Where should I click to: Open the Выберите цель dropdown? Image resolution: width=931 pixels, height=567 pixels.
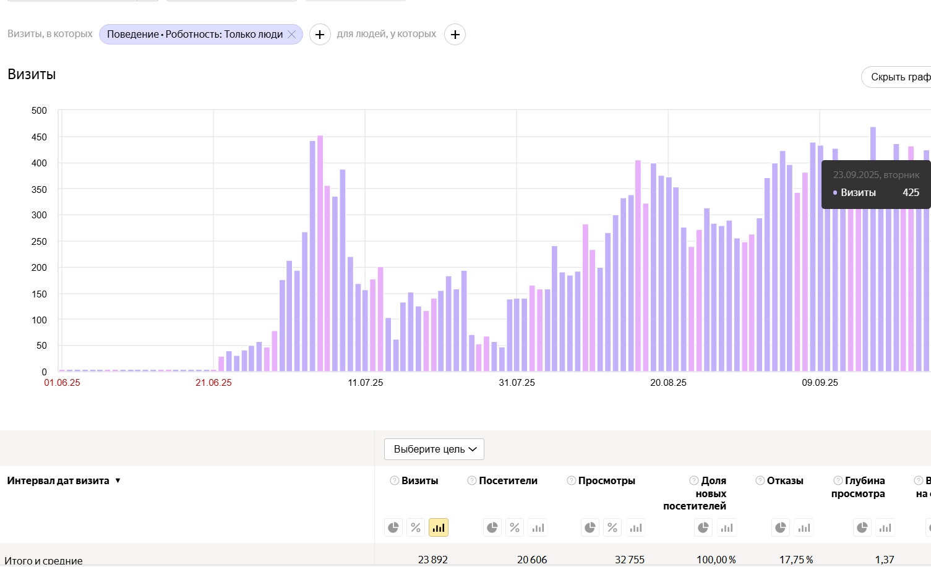[434, 449]
